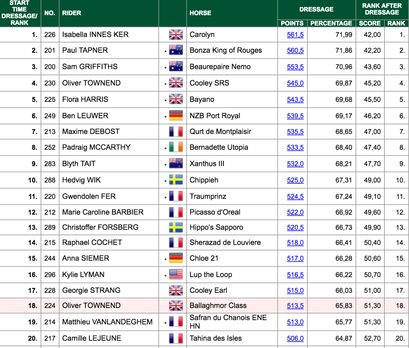Click the POINTS column header
The image size is (409, 348).
click(x=292, y=23)
